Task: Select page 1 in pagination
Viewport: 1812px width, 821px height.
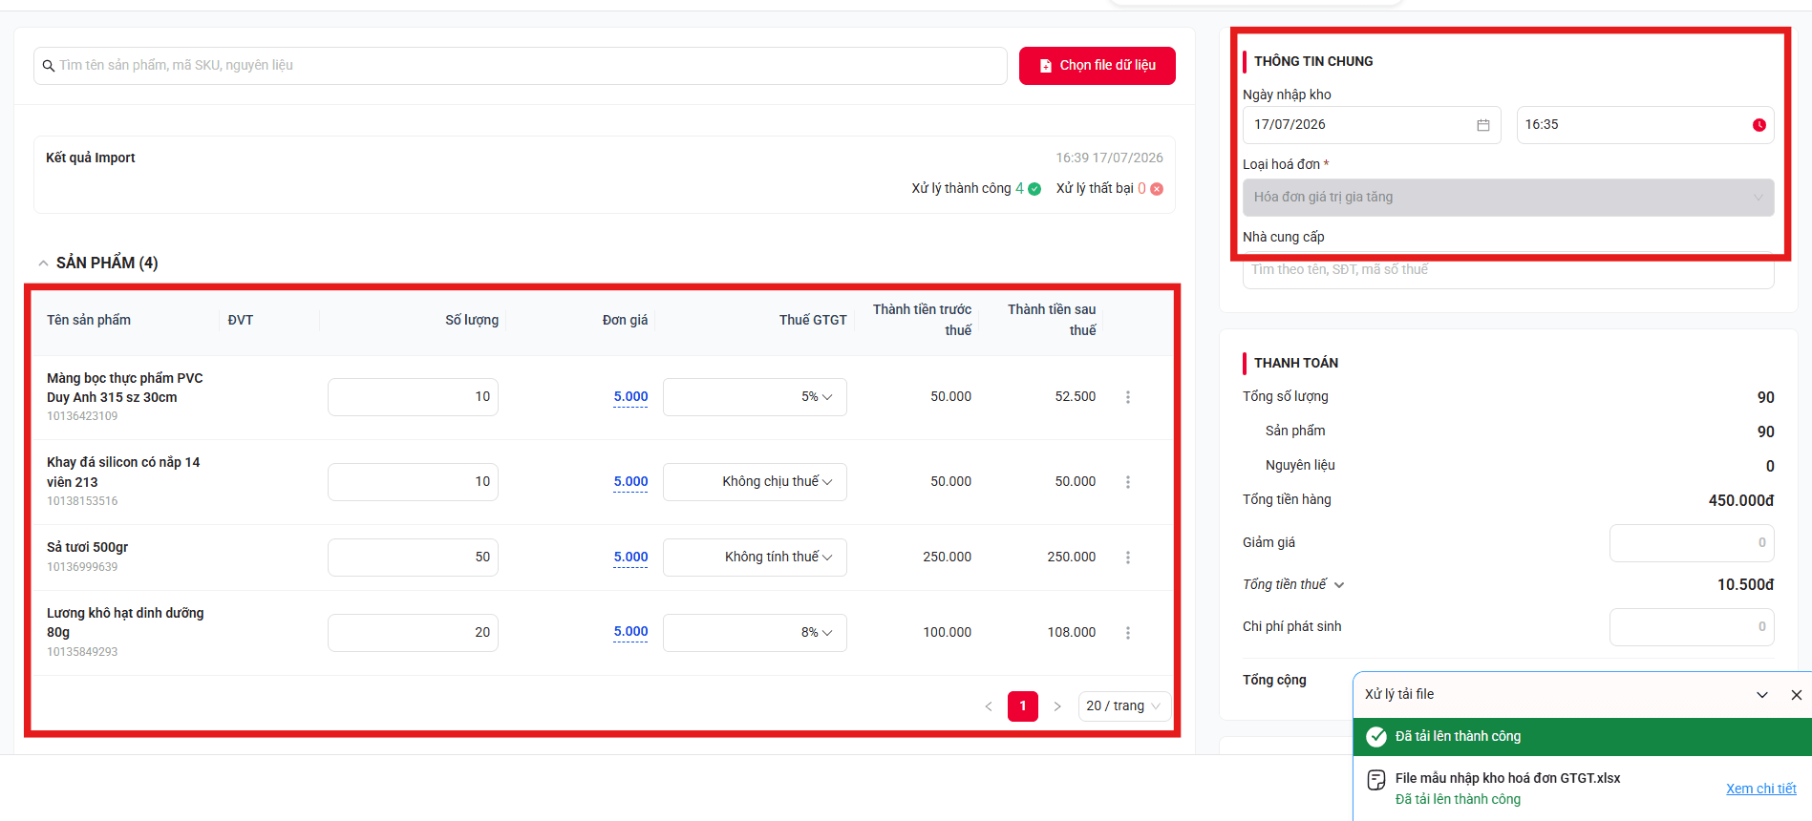Action: pyautogui.click(x=1022, y=706)
